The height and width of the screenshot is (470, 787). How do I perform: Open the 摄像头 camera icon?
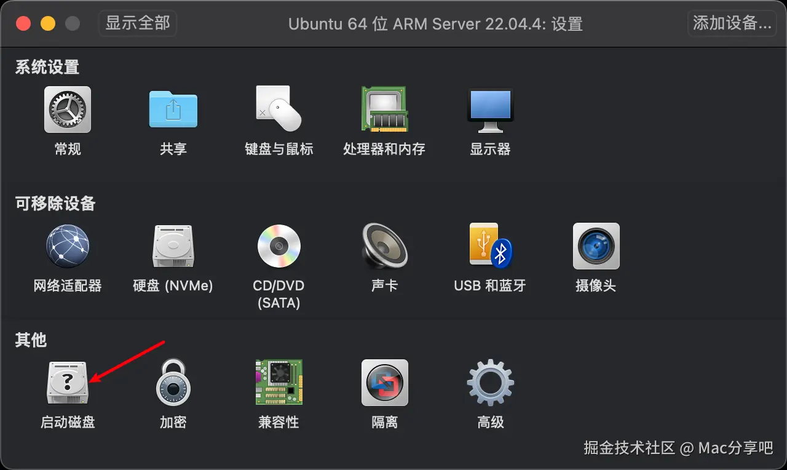(x=596, y=246)
